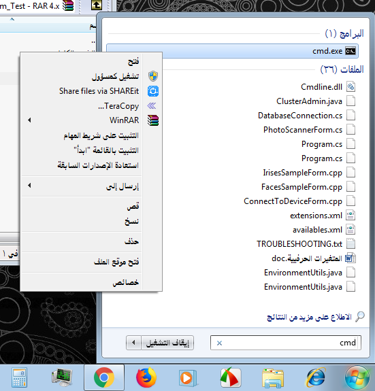Click the WinRAR books icon in context menu
Screen dimensions: 375x391
coord(152,120)
